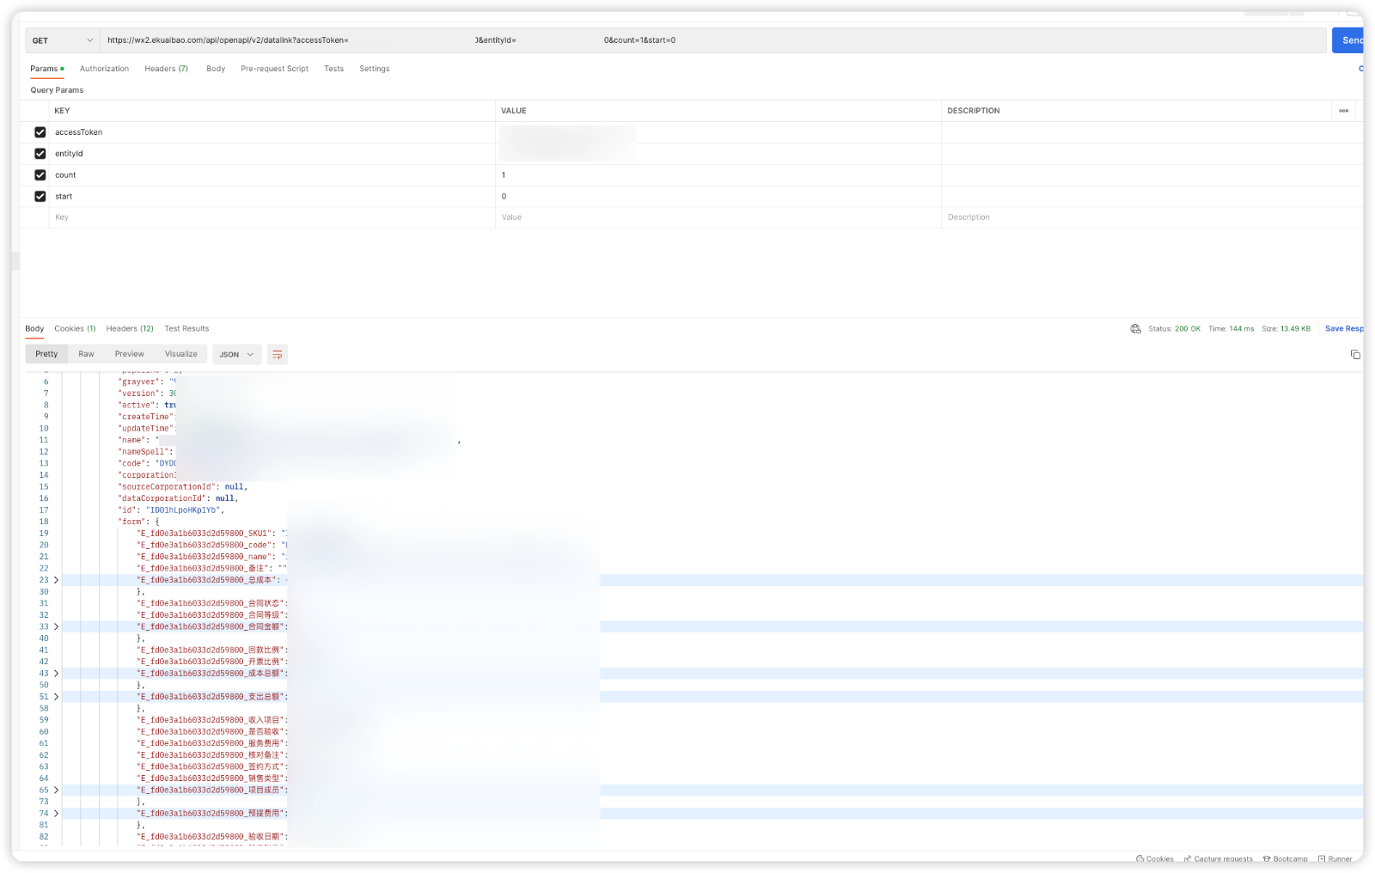This screenshot has width=1375, height=873.
Task: Open the request Settings tab
Action: 374,69
